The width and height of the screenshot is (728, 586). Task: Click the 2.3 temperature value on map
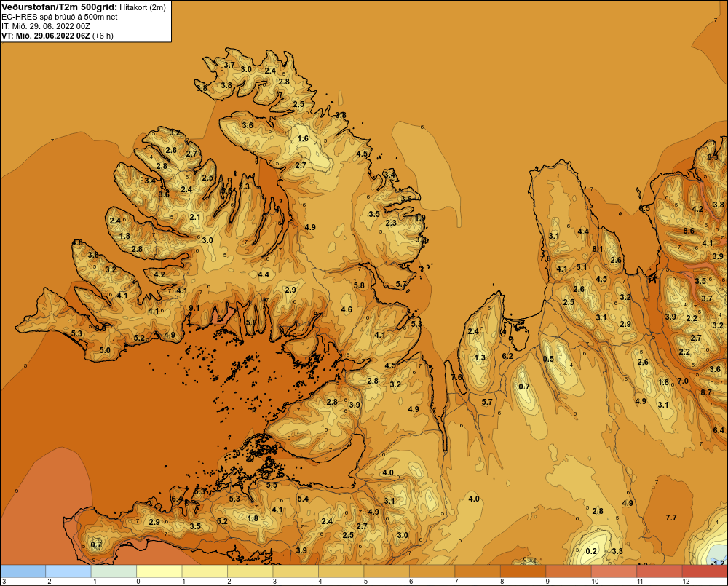coord(391,223)
